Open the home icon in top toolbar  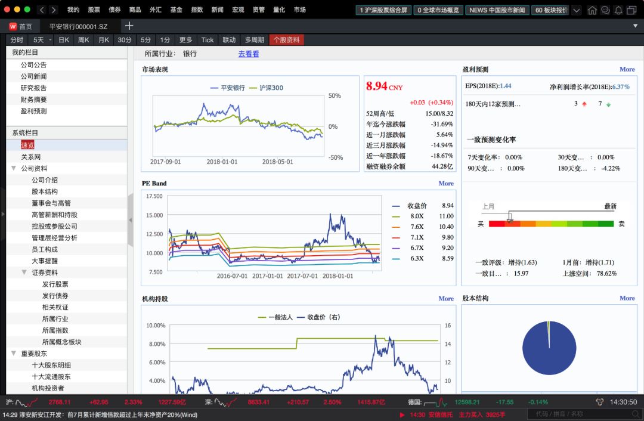[x=593, y=10]
